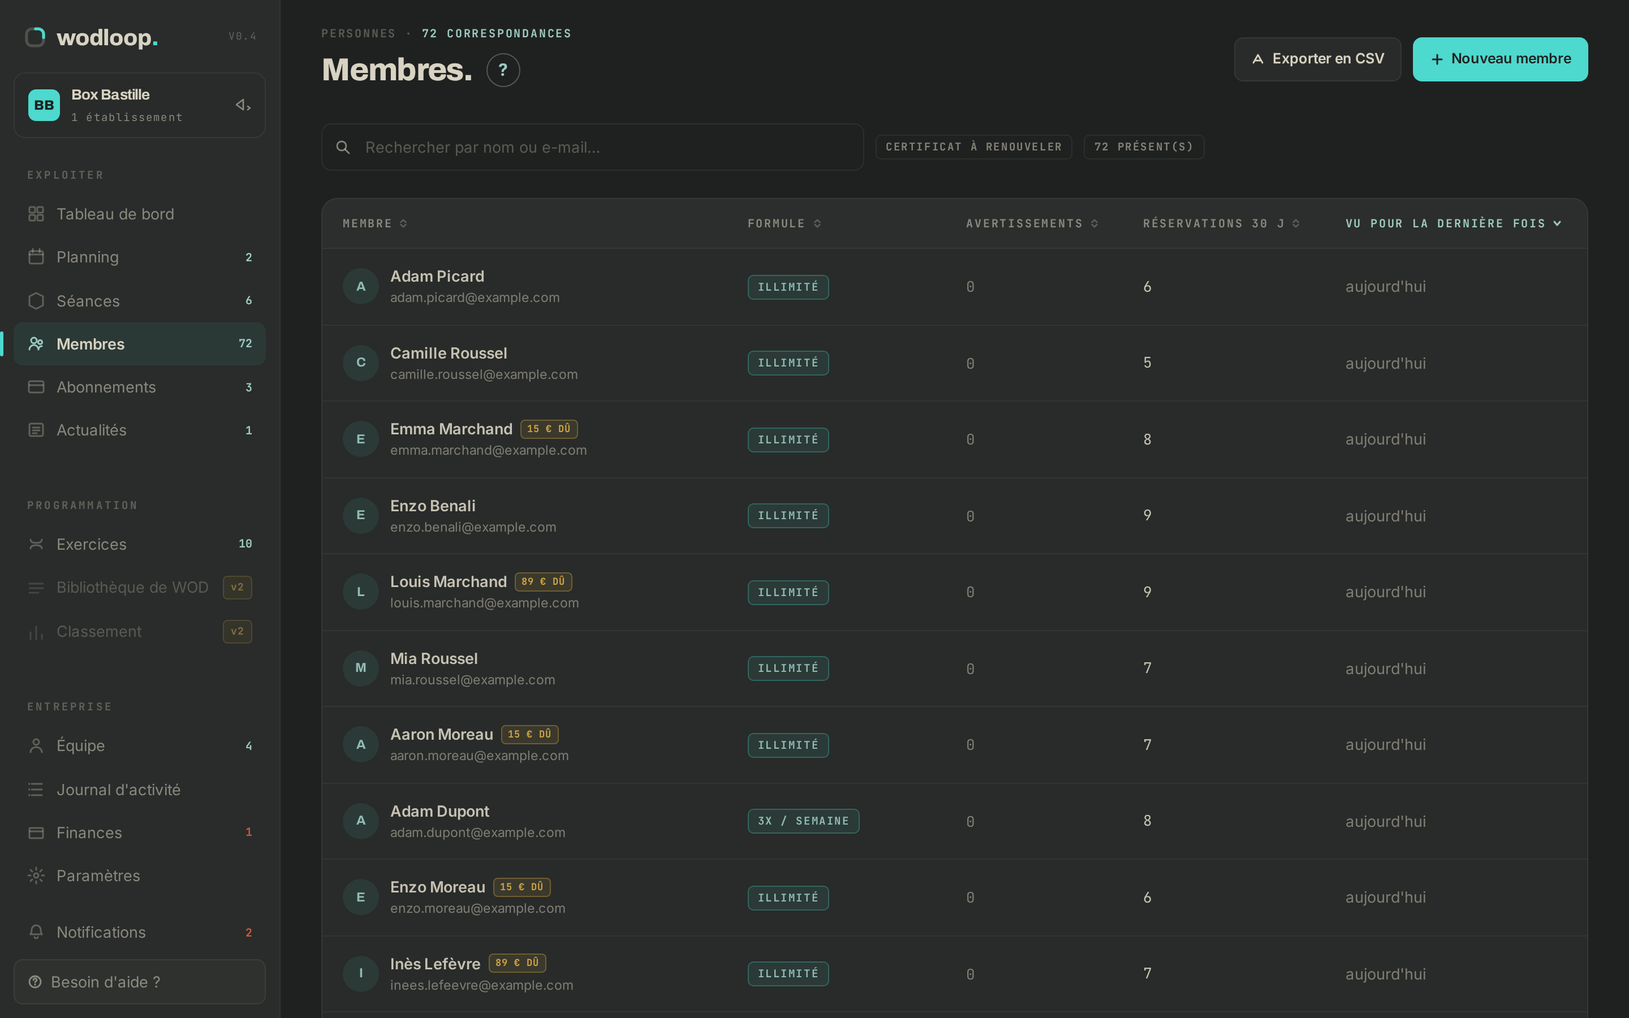Open Planning in sidebar

(139, 257)
